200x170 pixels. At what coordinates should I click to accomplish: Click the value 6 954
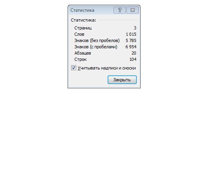click(131, 47)
